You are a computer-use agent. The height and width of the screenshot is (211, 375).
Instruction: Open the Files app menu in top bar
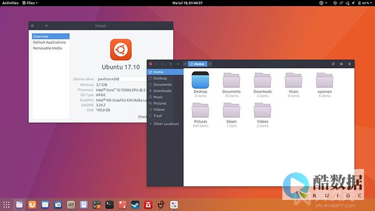tap(30, 3)
